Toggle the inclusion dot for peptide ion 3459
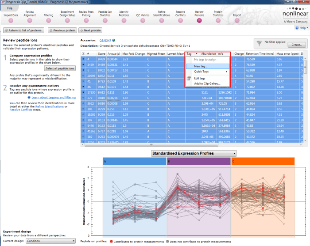310x246 pixels. [x=83, y=64]
